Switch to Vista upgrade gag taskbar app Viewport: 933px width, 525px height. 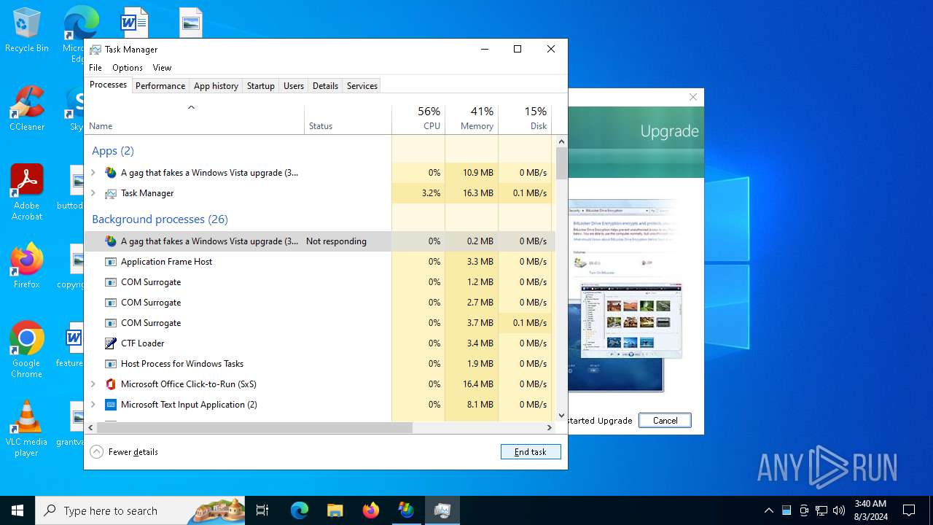(x=406, y=510)
